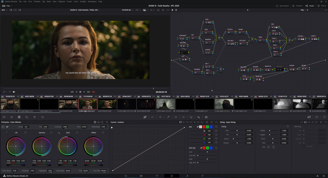This screenshot has height=178, width=328.
Task: Open Curves panel three-dot options menu
Action: click(216, 122)
